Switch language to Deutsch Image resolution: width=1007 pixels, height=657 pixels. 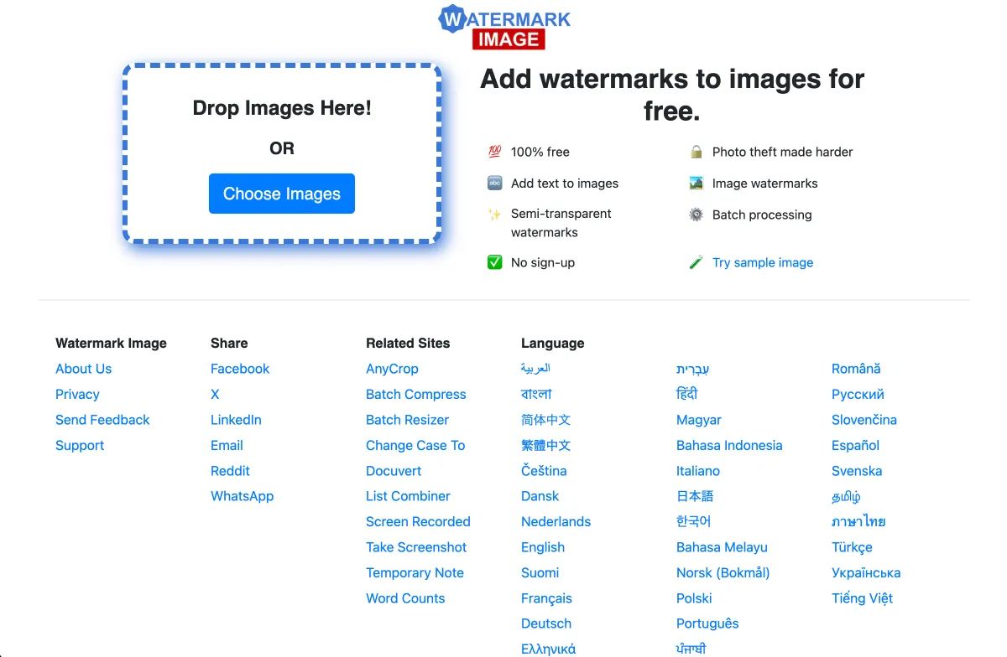click(546, 623)
